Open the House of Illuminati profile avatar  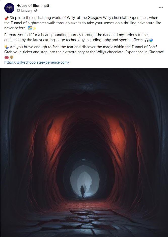tap(9, 8)
